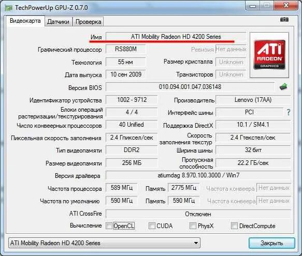Select the ATI Mobility Radeon name field
The height and width of the screenshot is (256, 302).
click(176, 37)
